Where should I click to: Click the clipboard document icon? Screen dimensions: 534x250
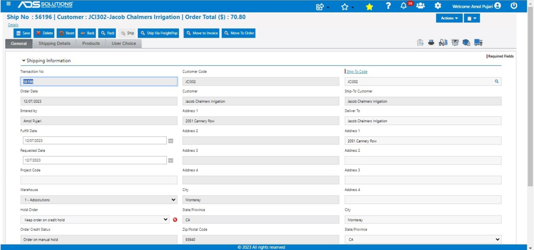pyautogui.click(x=421, y=43)
